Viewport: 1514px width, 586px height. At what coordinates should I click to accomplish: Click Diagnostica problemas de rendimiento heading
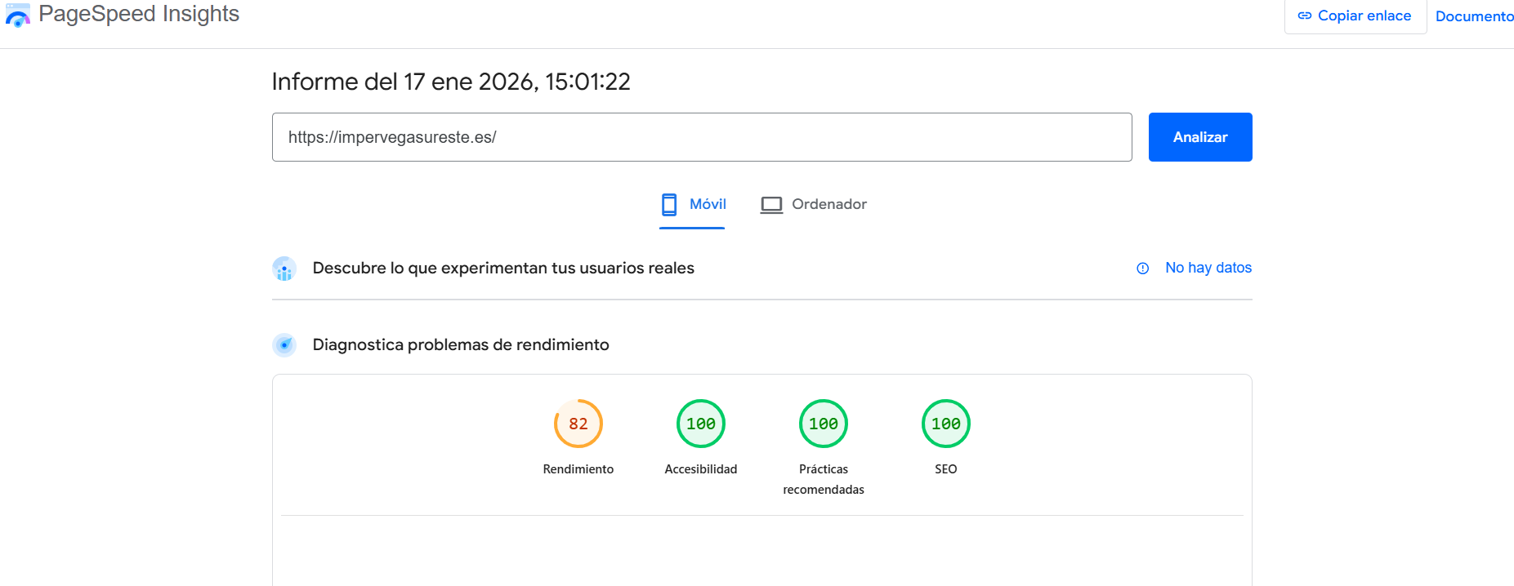pyautogui.click(x=461, y=345)
